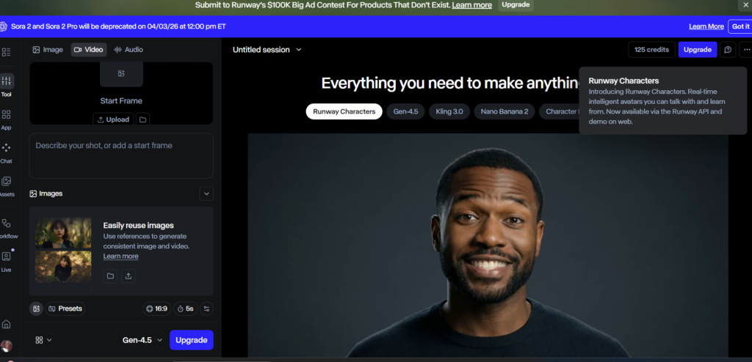Go to Live in the sidebar
752x362 pixels.
pos(7,257)
